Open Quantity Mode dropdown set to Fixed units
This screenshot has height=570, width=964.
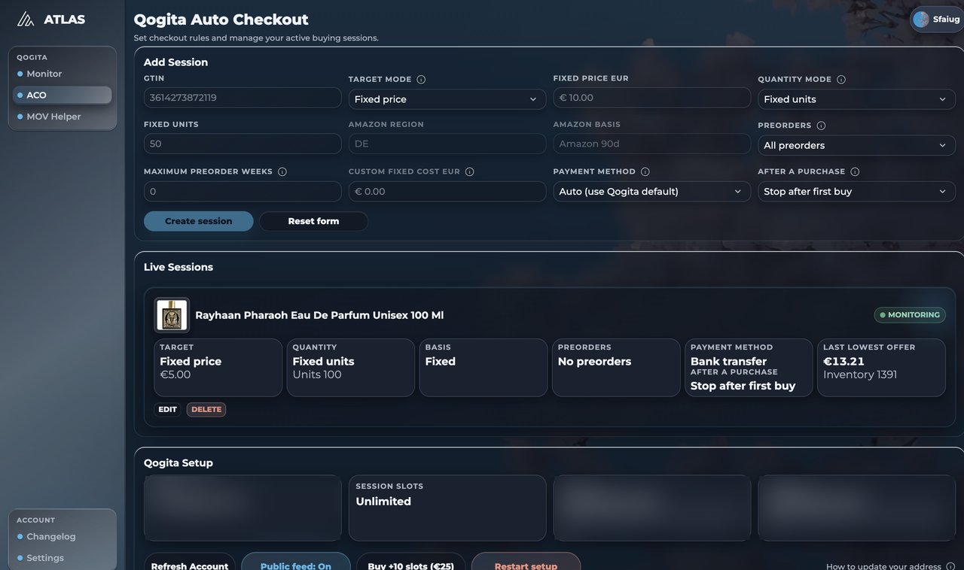(x=856, y=99)
